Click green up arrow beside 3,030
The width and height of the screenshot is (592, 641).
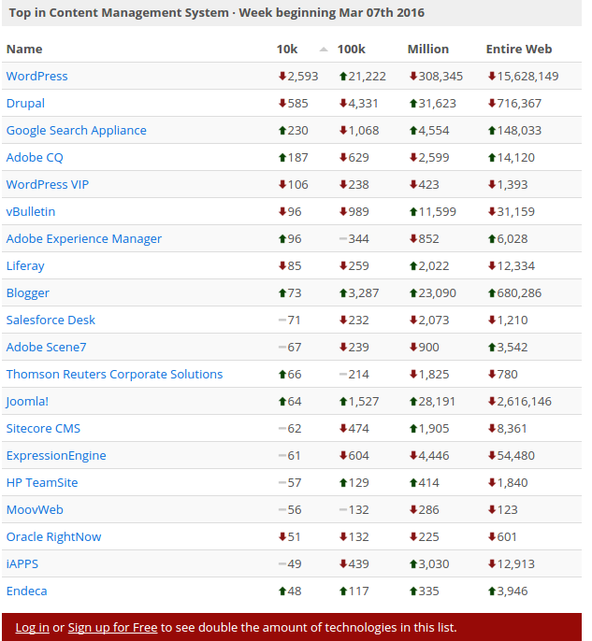413,563
